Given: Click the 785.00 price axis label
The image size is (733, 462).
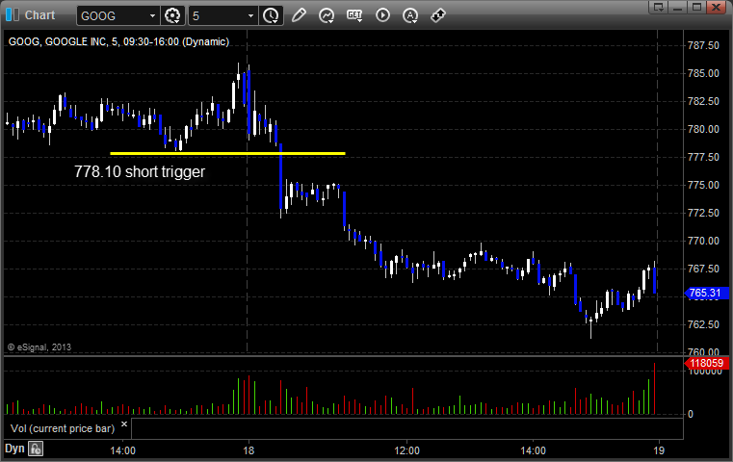Looking at the screenshot, I should (x=703, y=73).
